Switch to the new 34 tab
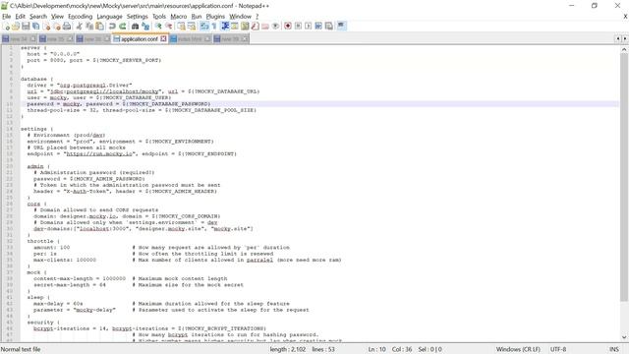Screen dimensions: 629x354 click(x=19, y=39)
